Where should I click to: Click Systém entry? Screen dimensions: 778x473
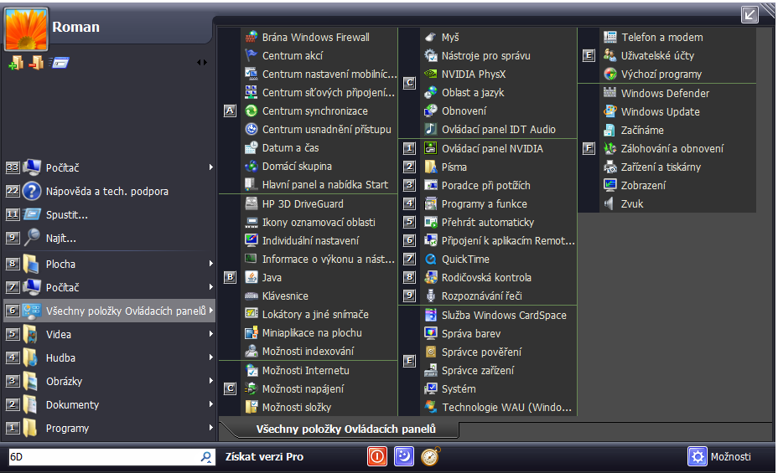pyautogui.click(x=499, y=388)
